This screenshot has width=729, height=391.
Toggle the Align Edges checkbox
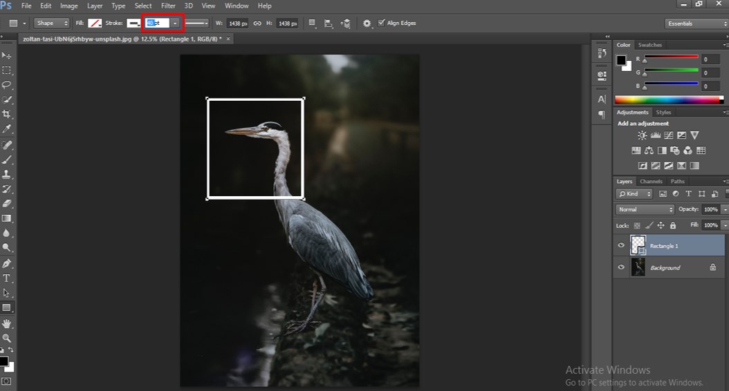(x=381, y=23)
